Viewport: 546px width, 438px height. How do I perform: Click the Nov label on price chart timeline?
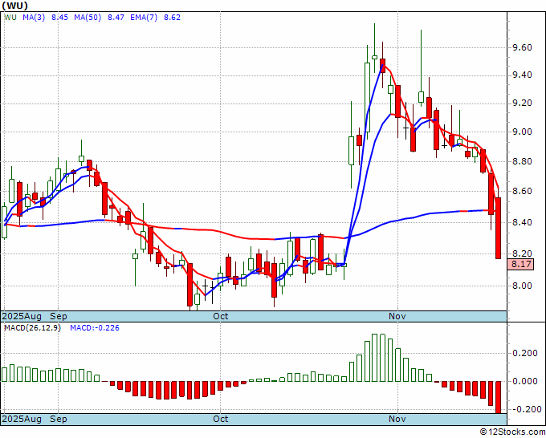397,316
